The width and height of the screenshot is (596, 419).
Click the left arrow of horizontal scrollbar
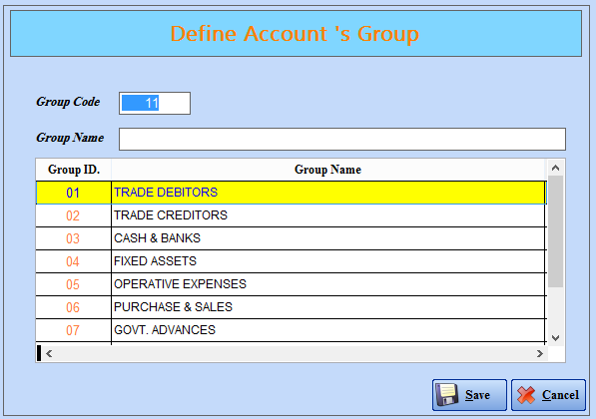pyautogui.click(x=49, y=354)
